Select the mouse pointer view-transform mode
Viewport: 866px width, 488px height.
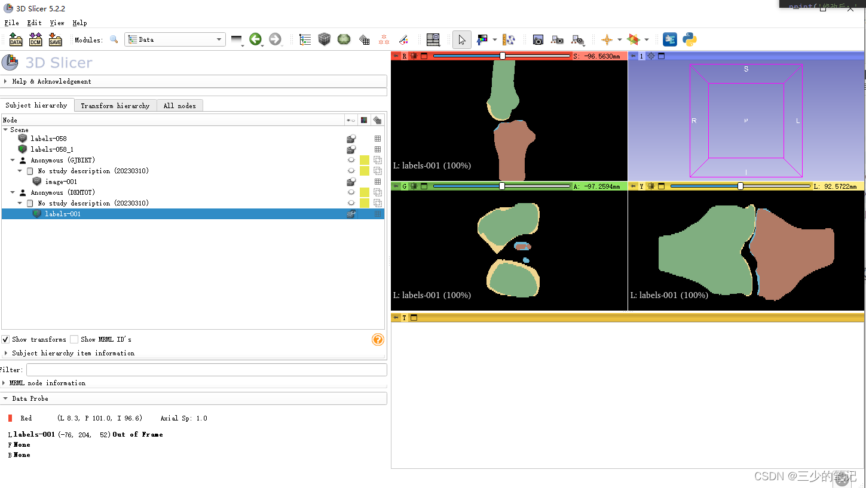pos(461,39)
